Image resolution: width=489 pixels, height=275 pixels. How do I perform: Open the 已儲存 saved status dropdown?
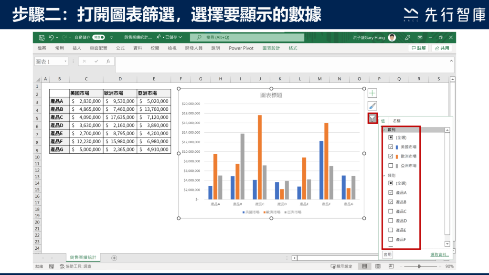(x=180, y=37)
